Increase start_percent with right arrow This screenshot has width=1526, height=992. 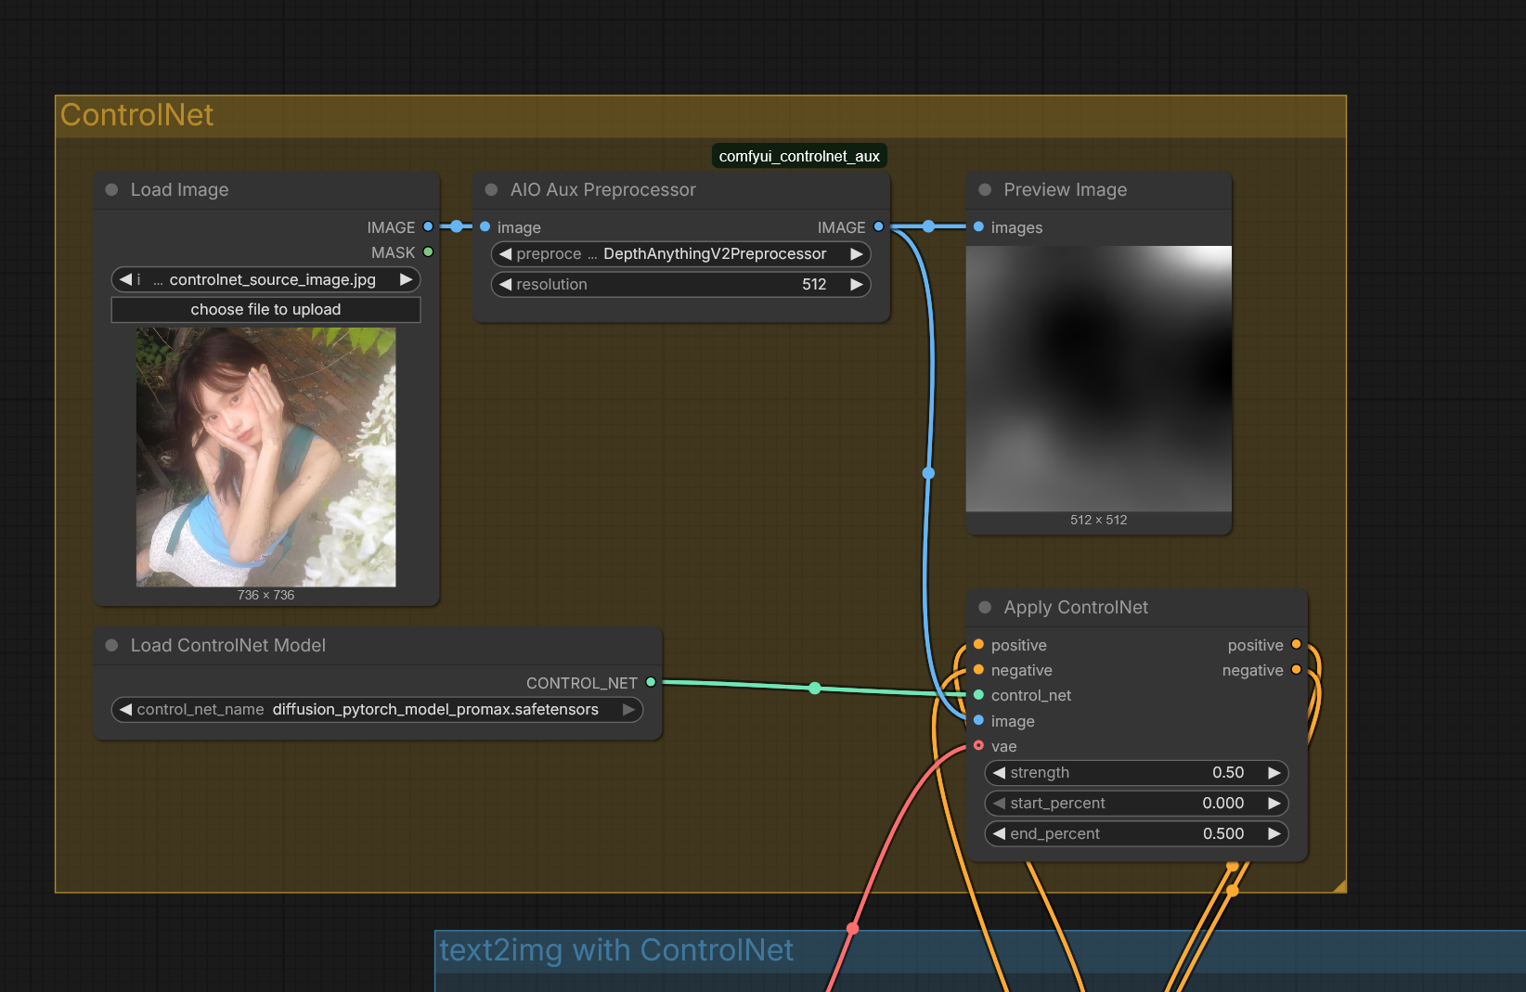1274,803
